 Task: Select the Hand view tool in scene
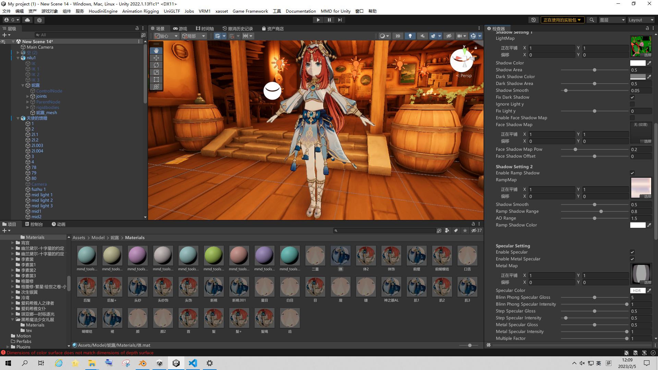pyautogui.click(x=156, y=50)
